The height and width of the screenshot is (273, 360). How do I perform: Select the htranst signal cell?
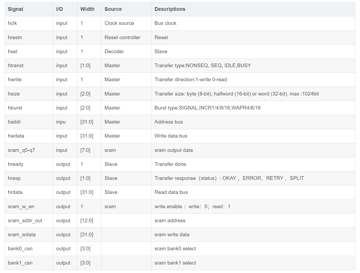click(16, 66)
